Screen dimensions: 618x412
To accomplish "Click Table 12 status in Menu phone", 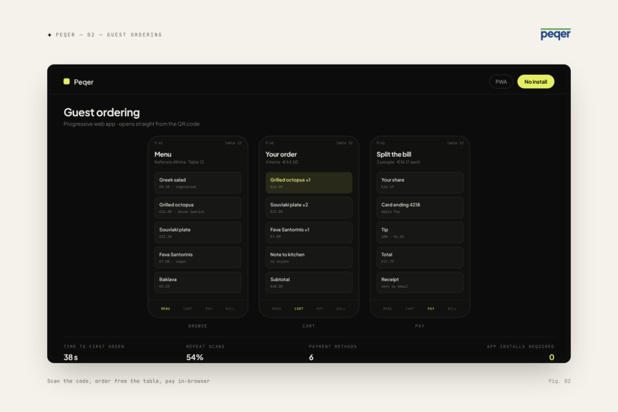I will click(x=233, y=143).
